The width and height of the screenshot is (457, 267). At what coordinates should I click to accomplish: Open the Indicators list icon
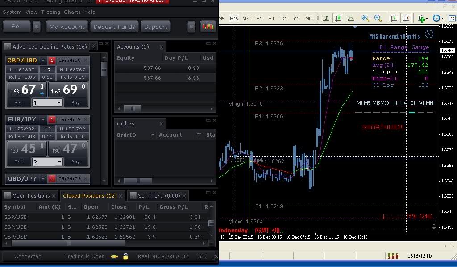point(421,18)
